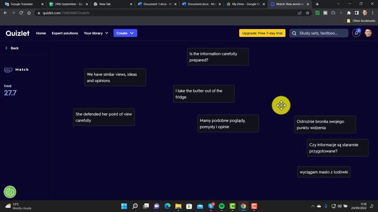Viewport: 378px width, 212px height.
Task: Show hidden system tray icons
Action: (x=312, y=206)
